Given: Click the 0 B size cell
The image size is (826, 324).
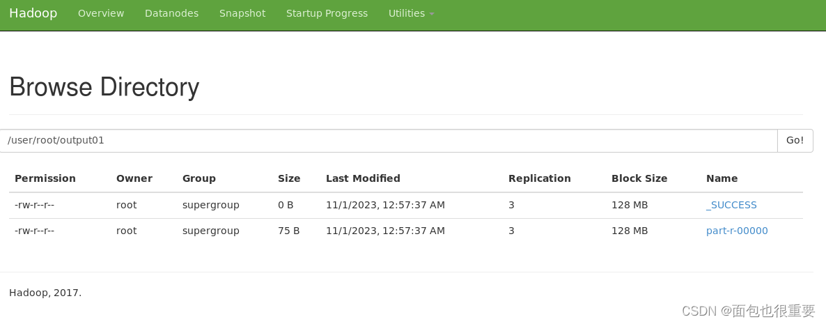Looking at the screenshot, I should [286, 205].
